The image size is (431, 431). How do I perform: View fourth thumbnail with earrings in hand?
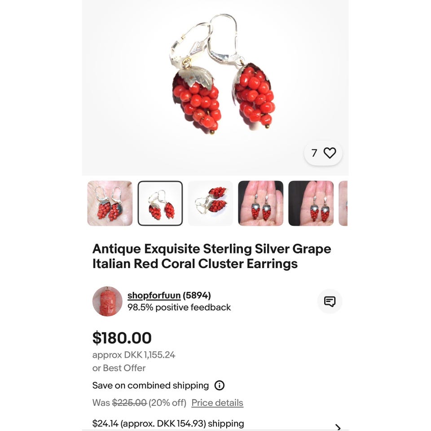pyautogui.click(x=260, y=203)
